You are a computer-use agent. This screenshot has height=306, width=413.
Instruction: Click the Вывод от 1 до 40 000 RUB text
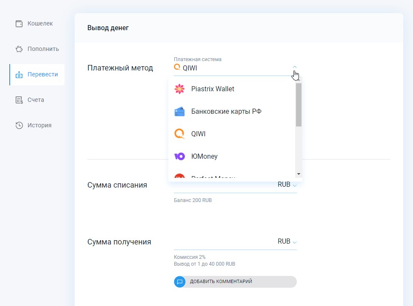[204, 264]
